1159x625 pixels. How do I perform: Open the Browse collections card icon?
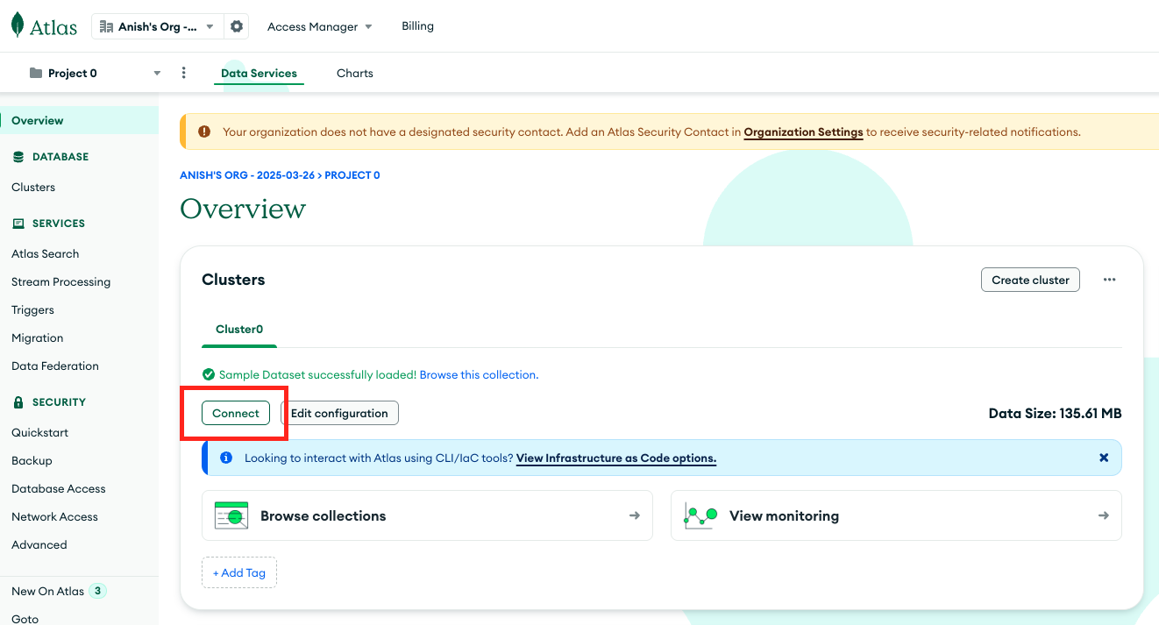tap(231, 515)
